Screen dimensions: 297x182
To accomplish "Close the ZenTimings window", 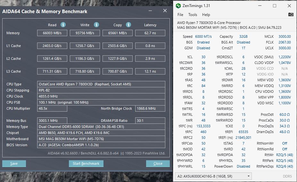I will click(289, 6).
